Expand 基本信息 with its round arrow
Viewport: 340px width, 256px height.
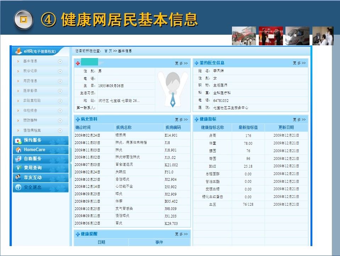tap(60, 61)
